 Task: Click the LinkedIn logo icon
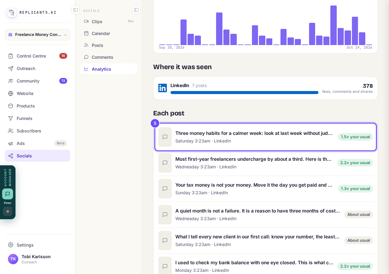click(163, 88)
